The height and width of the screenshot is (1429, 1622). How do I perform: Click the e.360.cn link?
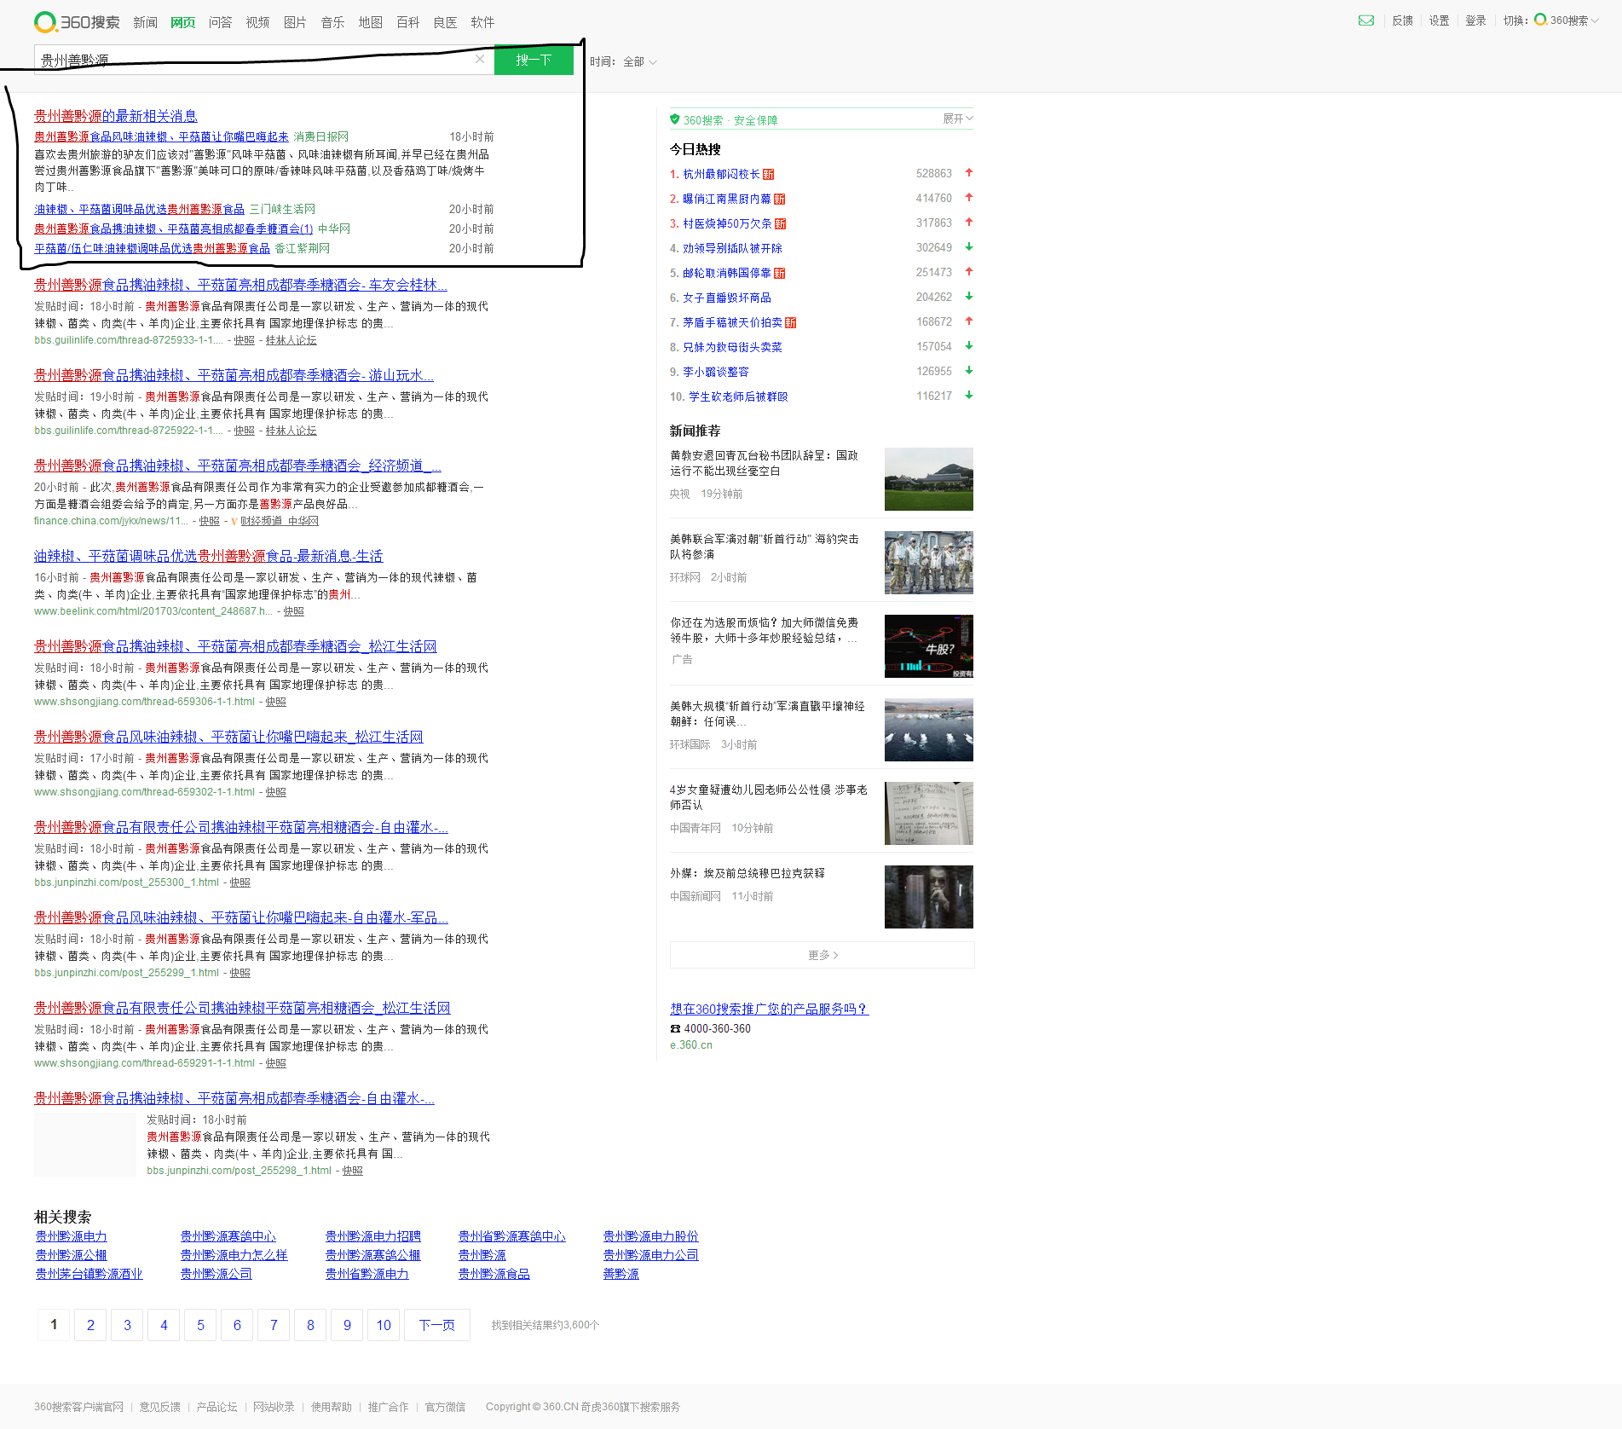coord(690,1045)
